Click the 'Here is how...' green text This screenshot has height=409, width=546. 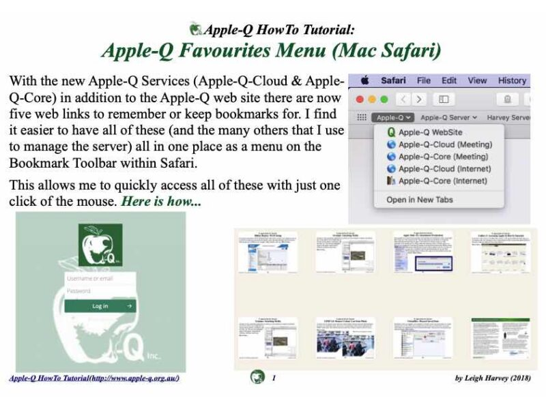pyautogui.click(x=161, y=201)
